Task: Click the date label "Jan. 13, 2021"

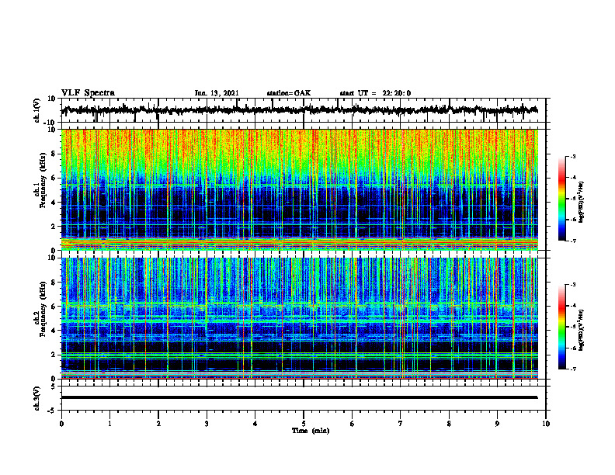Action: [217, 93]
